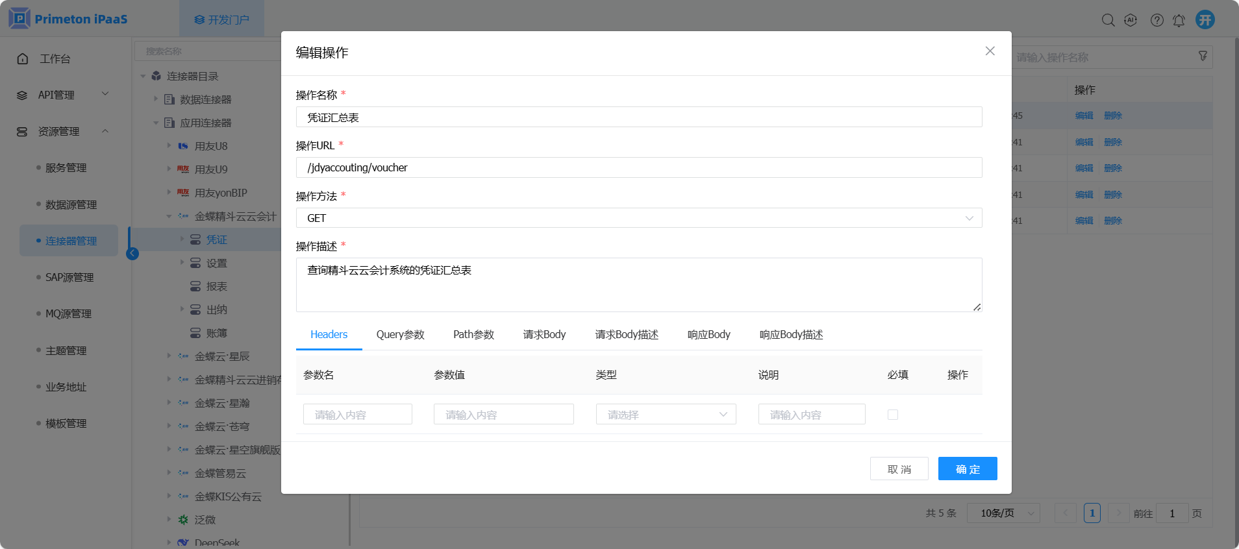Switch to the 响应Body tab
The image size is (1239, 549).
pos(708,335)
